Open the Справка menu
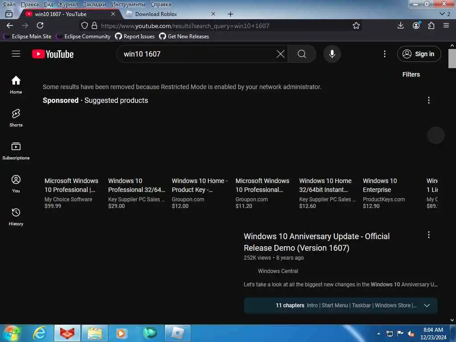Viewport: 456px width, 342px height. tap(160, 4)
